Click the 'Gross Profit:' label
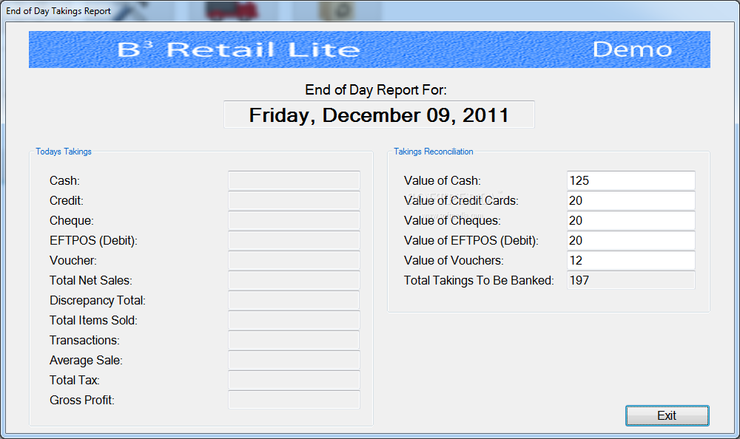This screenshot has width=740, height=439. [x=82, y=400]
